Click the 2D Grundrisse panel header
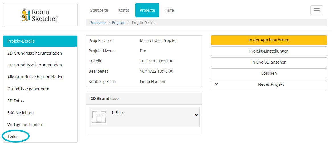Screen dimensions: 332x144 click(144, 99)
